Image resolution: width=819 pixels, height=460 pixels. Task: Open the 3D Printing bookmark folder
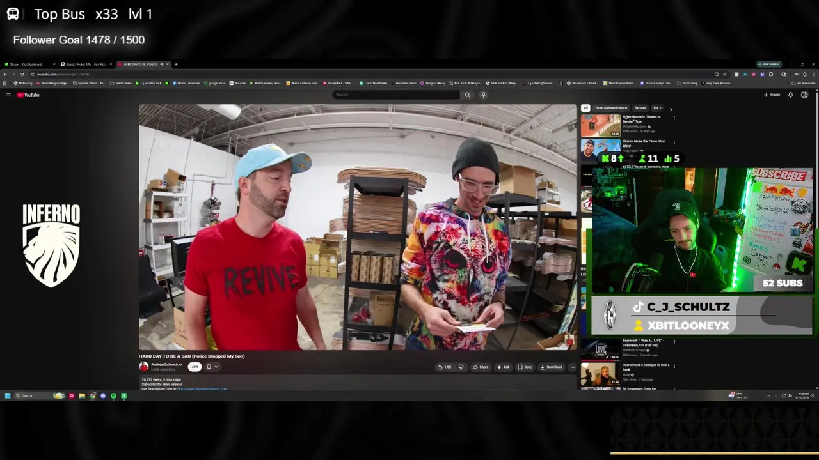coord(687,83)
